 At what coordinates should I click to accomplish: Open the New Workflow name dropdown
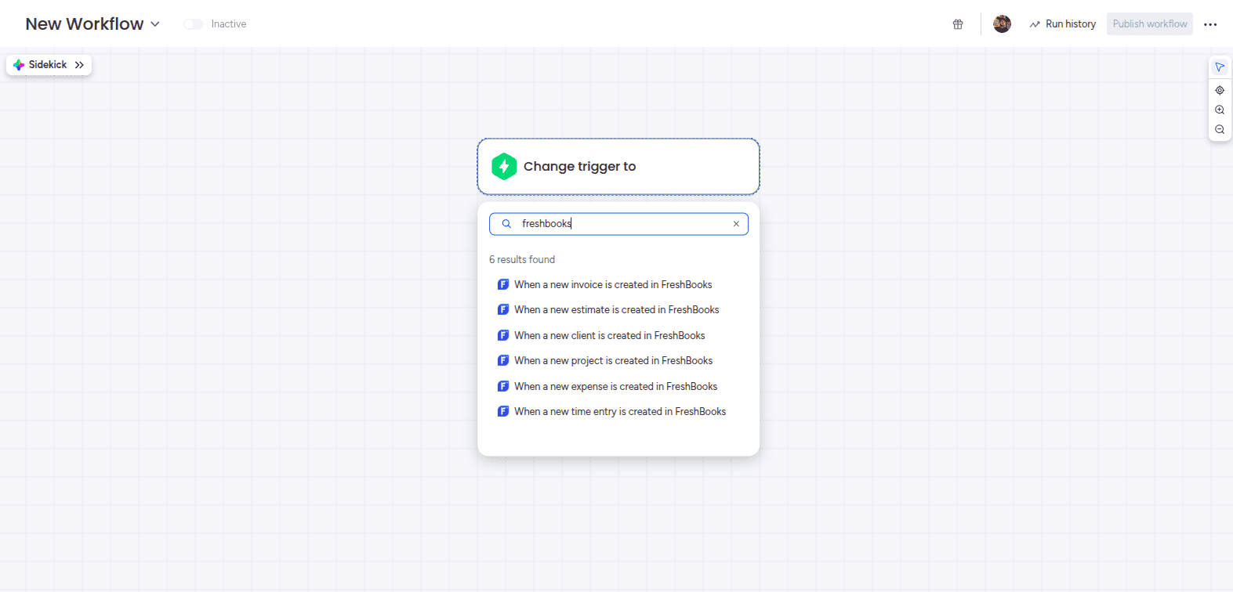(x=155, y=24)
